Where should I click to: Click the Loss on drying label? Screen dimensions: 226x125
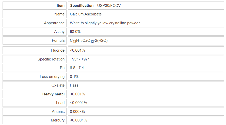tap(52, 77)
